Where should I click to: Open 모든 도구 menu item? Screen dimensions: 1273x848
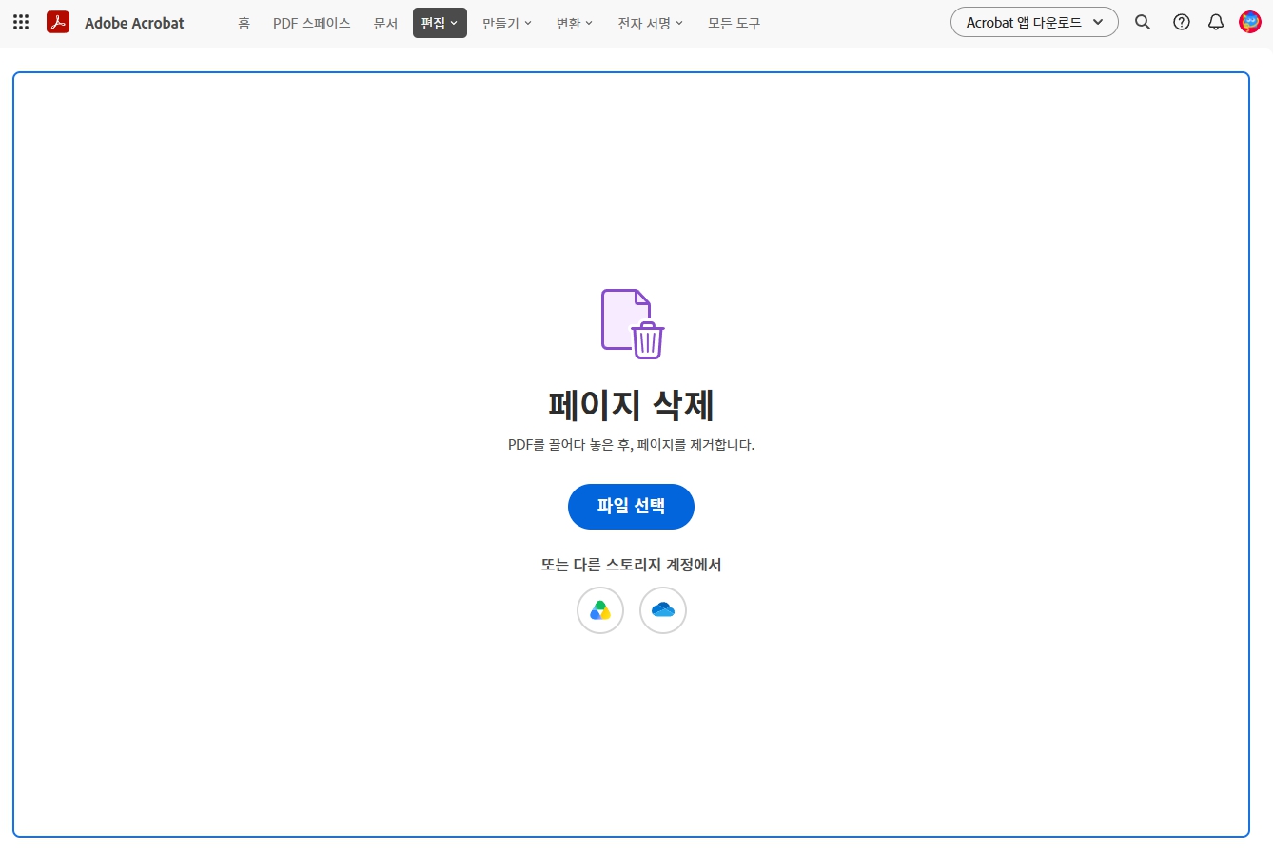(734, 23)
